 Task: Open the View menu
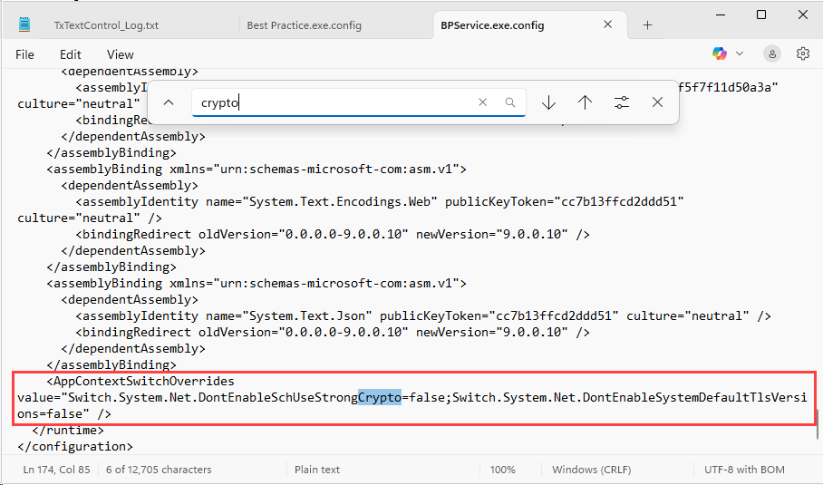pos(120,55)
